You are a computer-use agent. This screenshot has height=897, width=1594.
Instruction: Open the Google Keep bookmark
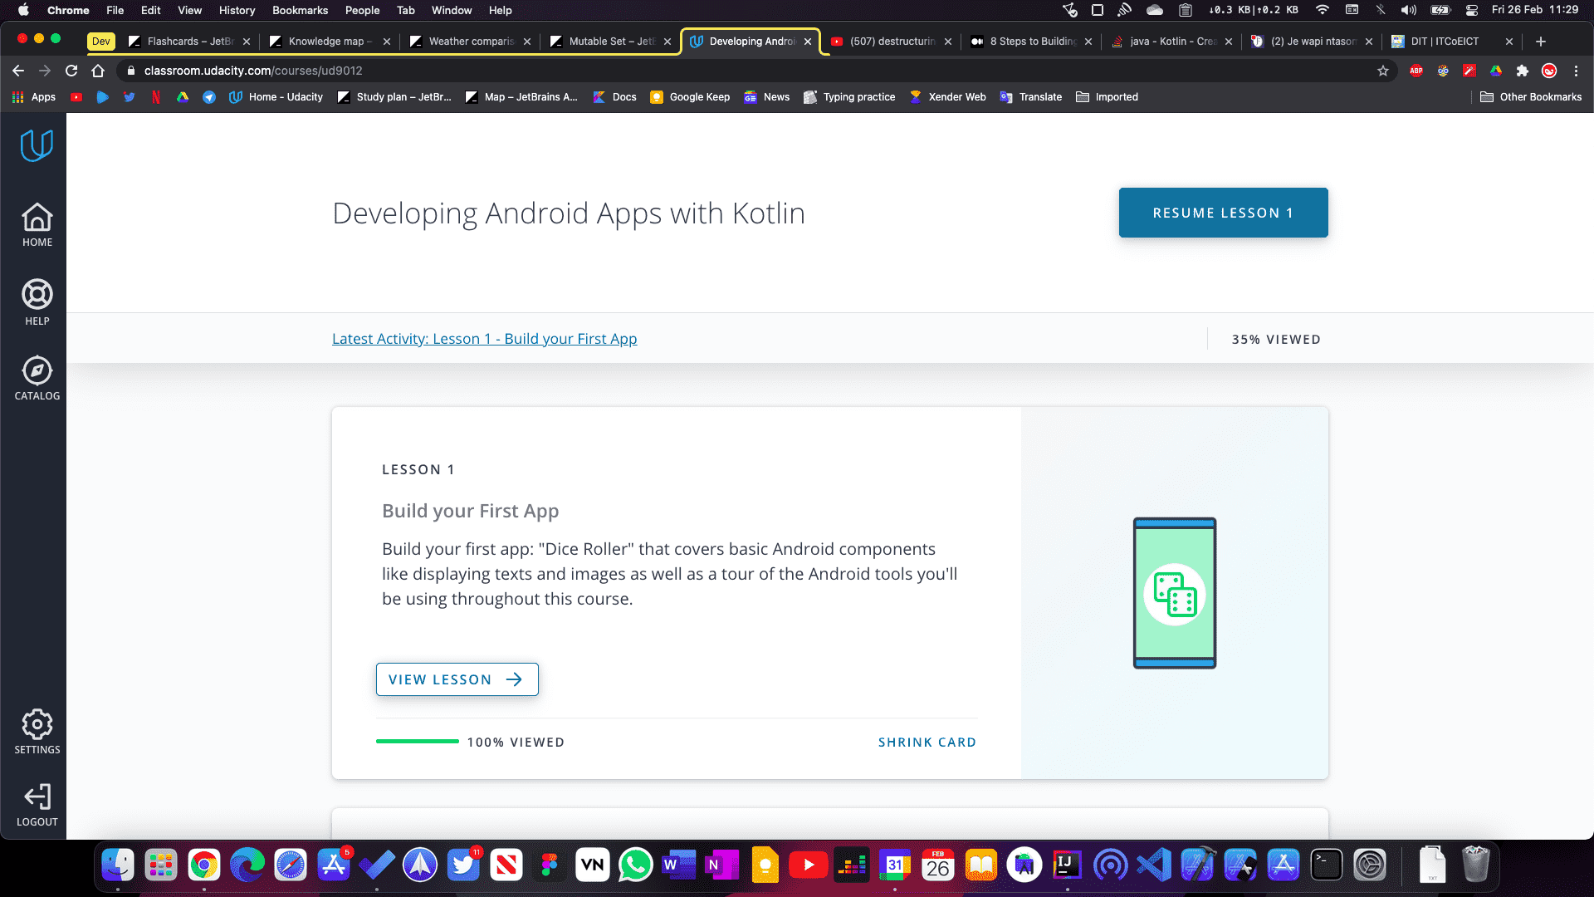[690, 97]
